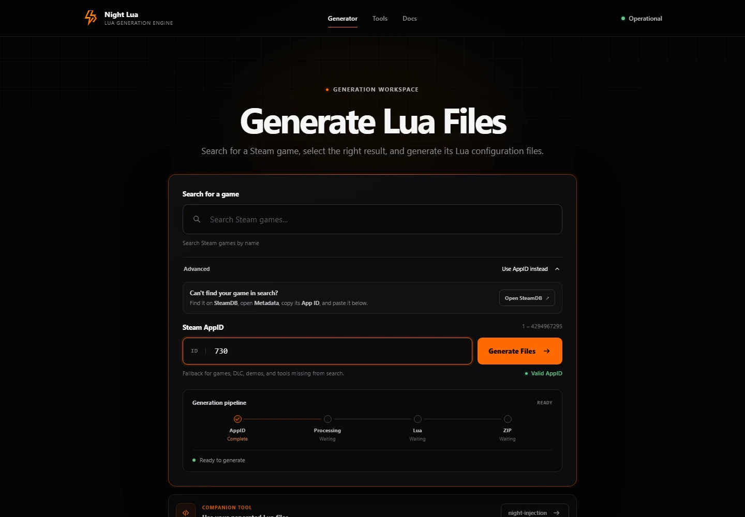The image size is (745, 517).
Task: Focus the Search Steam games field
Action: click(x=373, y=219)
